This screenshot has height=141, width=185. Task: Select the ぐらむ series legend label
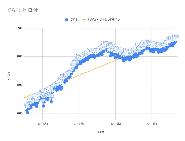pos(74,20)
